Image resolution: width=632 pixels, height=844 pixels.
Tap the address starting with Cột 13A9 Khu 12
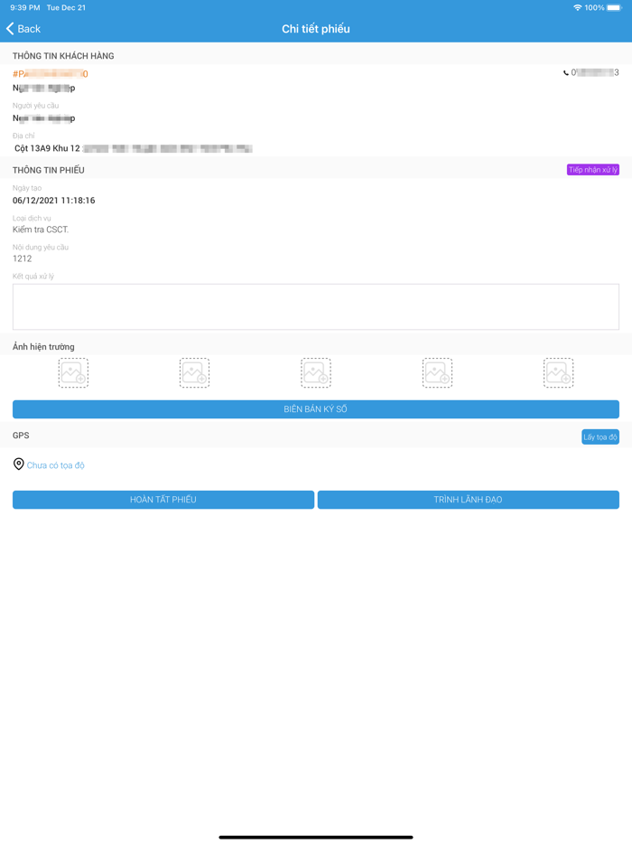click(133, 148)
